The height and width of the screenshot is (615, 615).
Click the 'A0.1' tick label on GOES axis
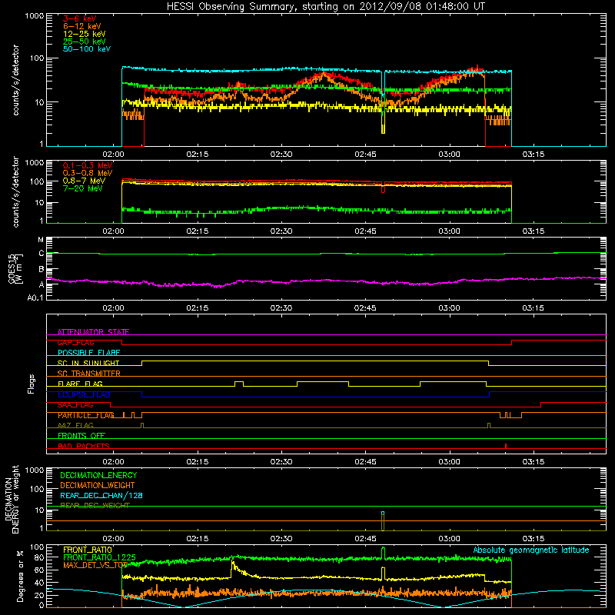35,298
